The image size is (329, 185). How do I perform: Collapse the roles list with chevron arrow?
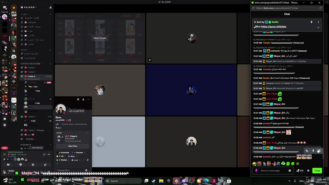[x=84, y=160]
